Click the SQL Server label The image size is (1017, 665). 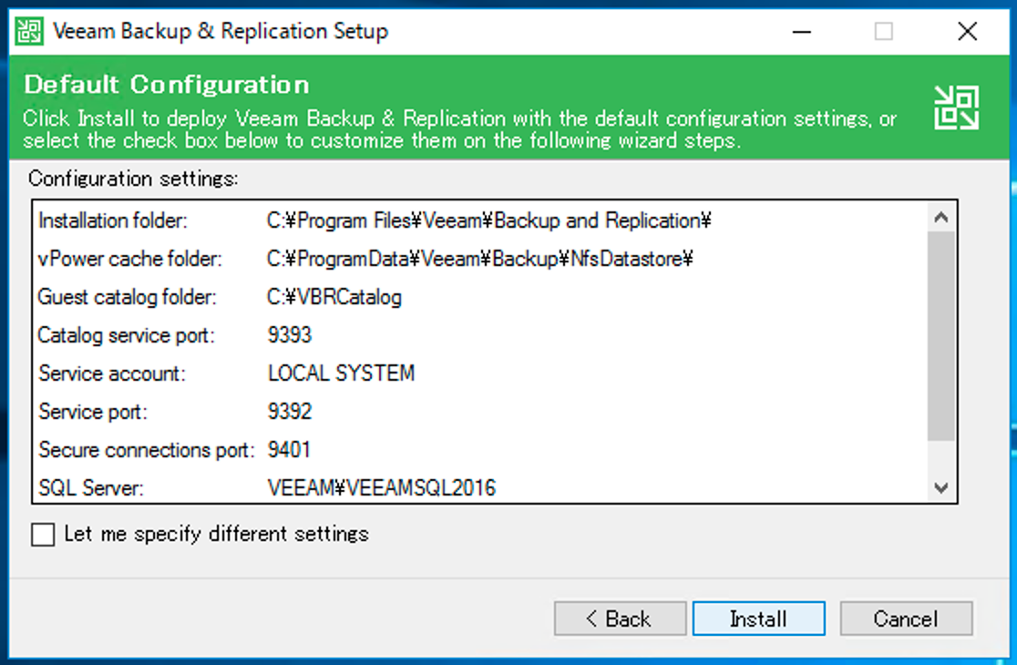[x=91, y=488]
